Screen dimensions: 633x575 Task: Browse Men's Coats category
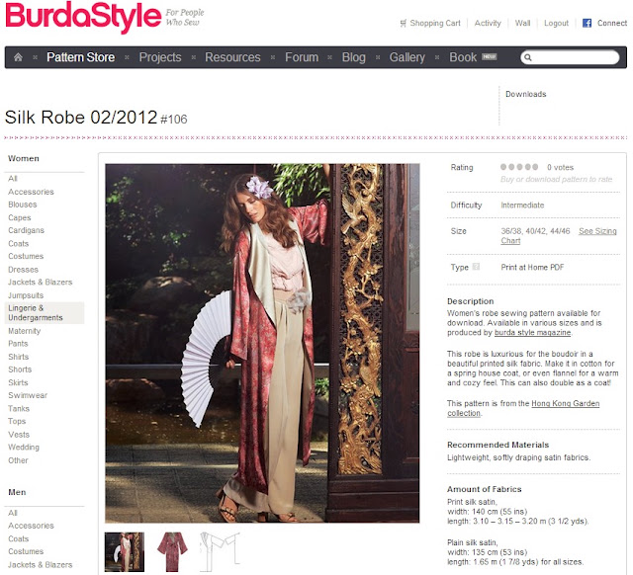click(19, 538)
